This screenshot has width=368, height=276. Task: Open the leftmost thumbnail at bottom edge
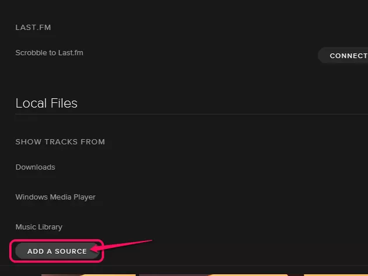coord(88,274)
